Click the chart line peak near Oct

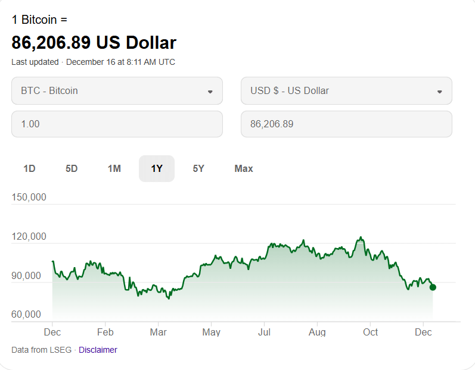[361, 237]
